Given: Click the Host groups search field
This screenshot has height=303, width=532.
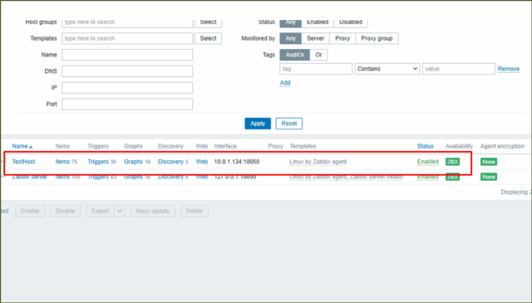Looking at the screenshot, I should [x=127, y=22].
